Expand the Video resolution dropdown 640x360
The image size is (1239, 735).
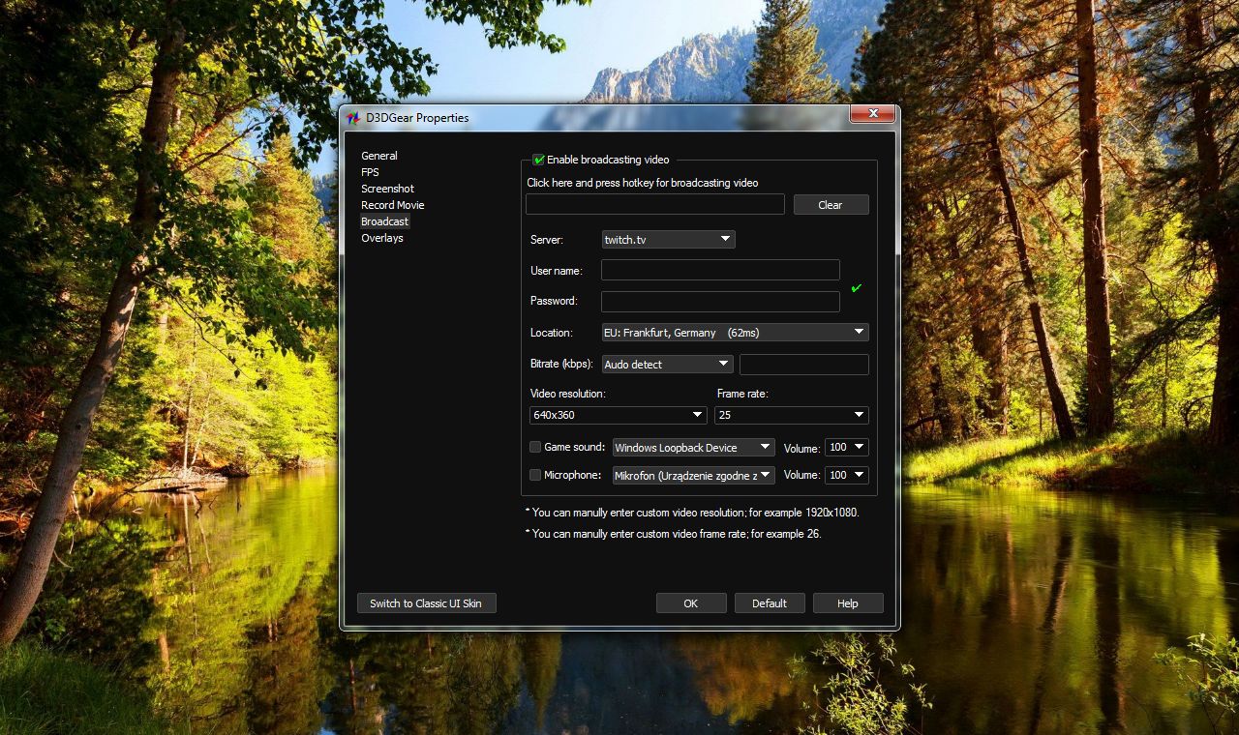(619, 415)
